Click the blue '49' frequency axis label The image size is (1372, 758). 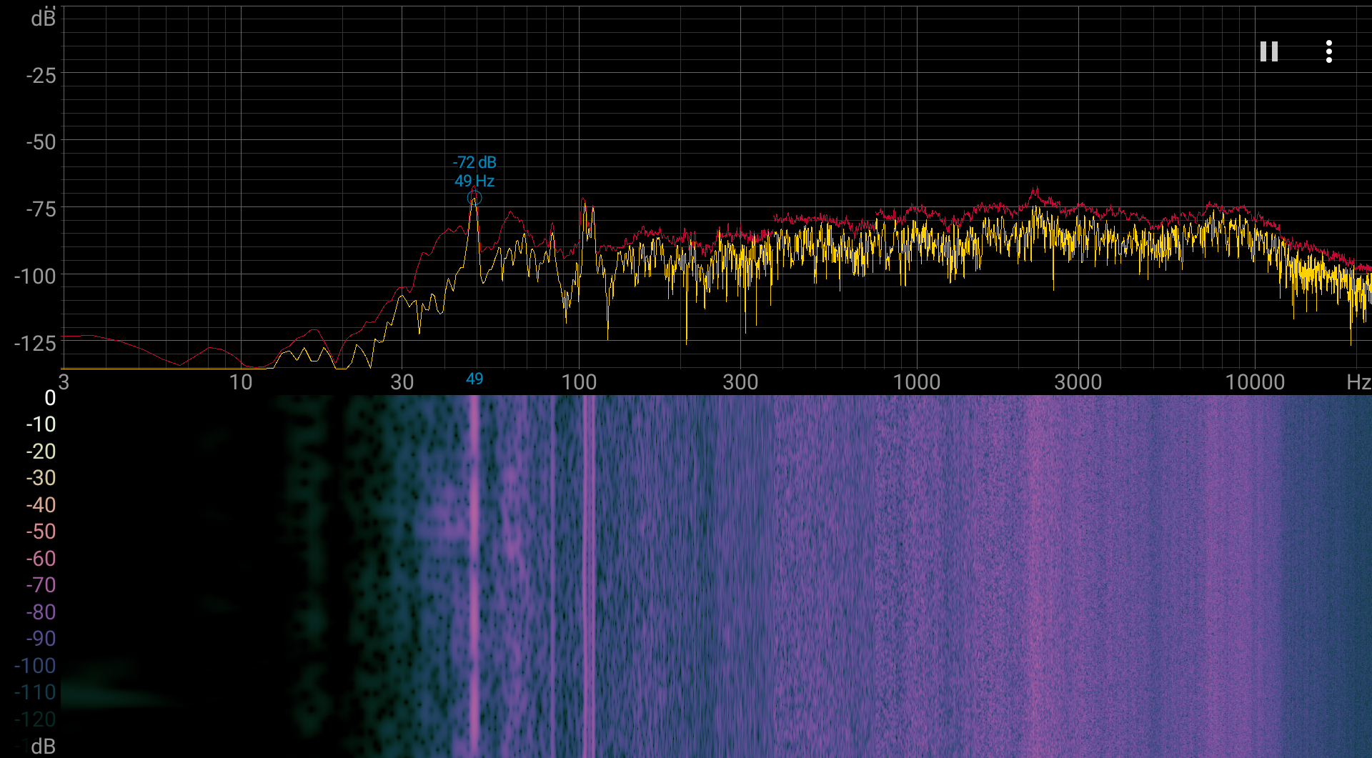(474, 379)
